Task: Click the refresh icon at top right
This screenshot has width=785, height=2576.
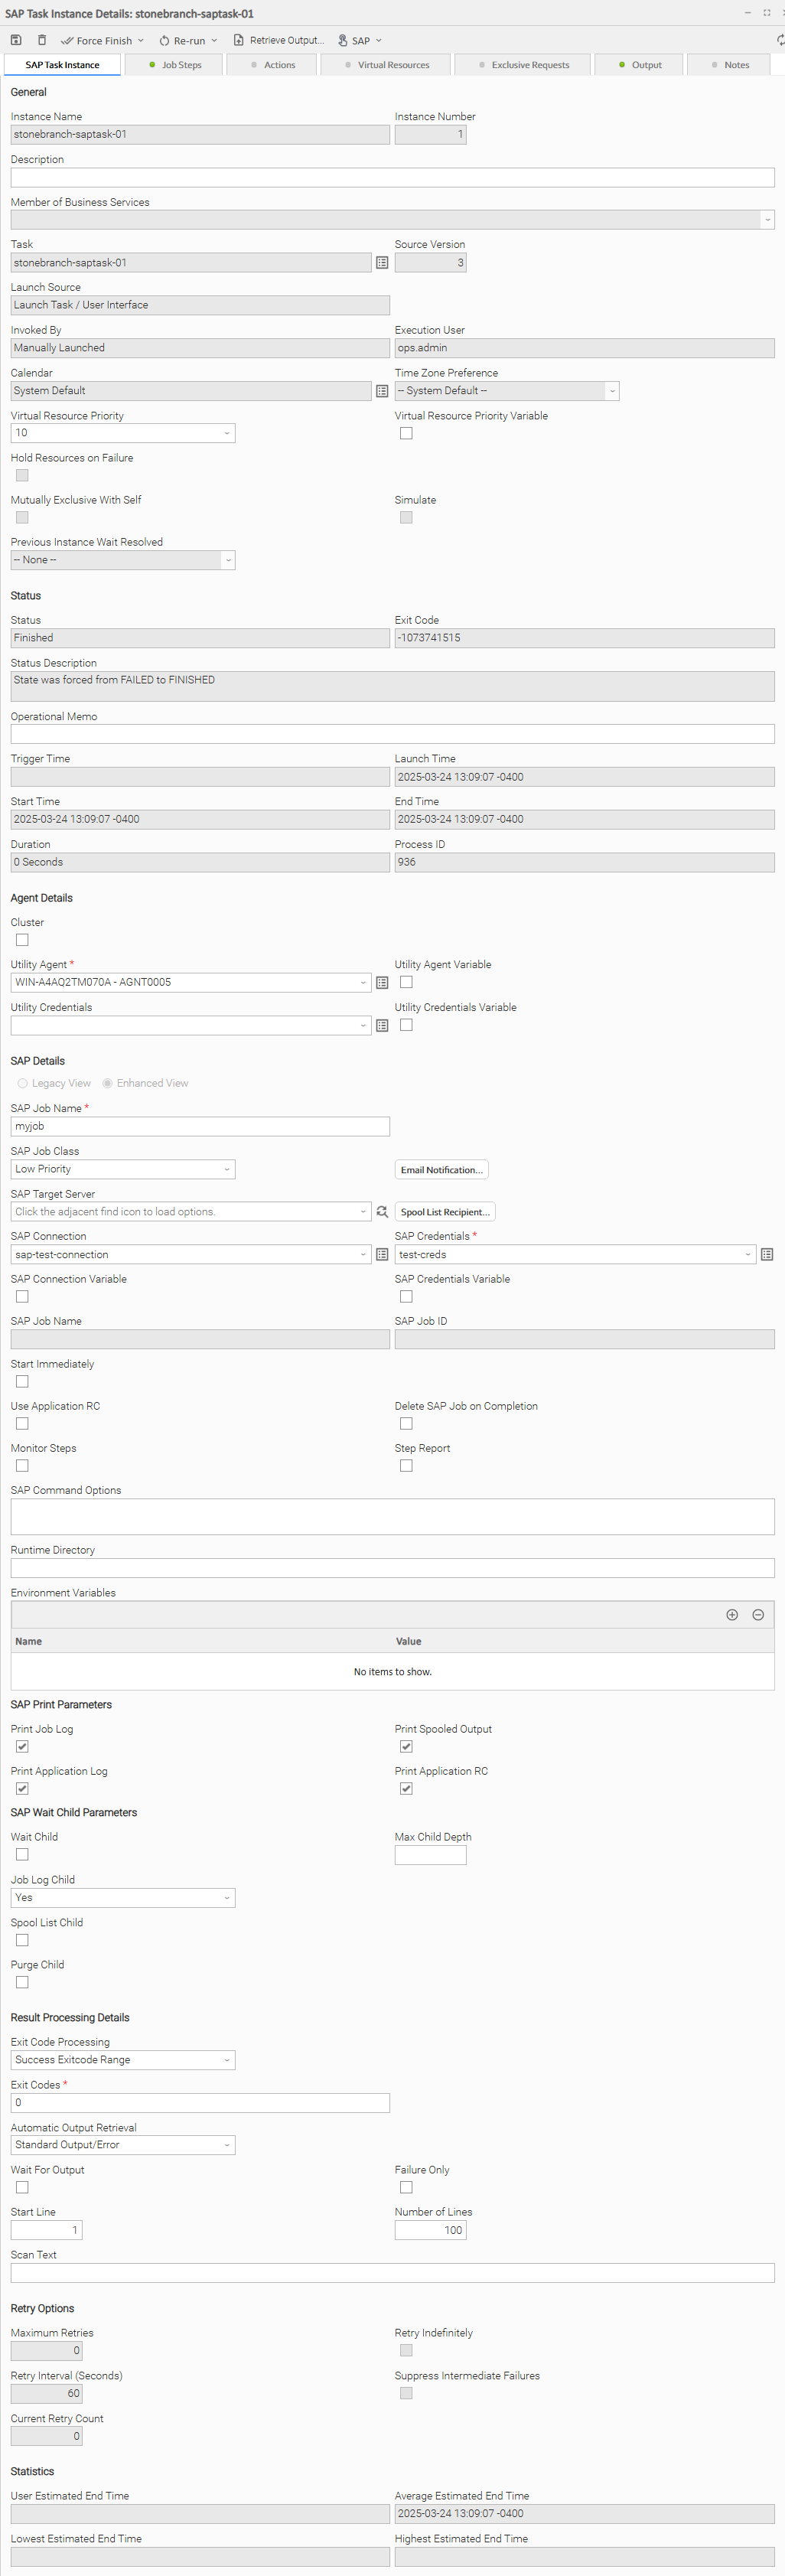Action: (780, 40)
